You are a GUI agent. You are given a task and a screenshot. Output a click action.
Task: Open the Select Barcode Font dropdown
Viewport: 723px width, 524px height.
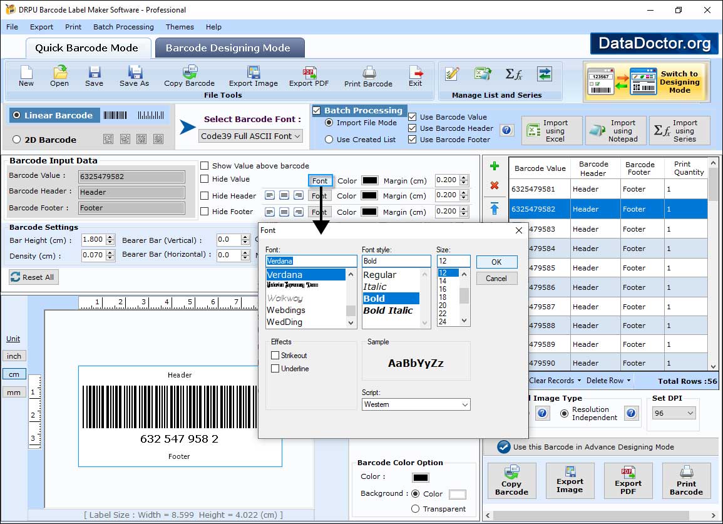click(x=251, y=136)
